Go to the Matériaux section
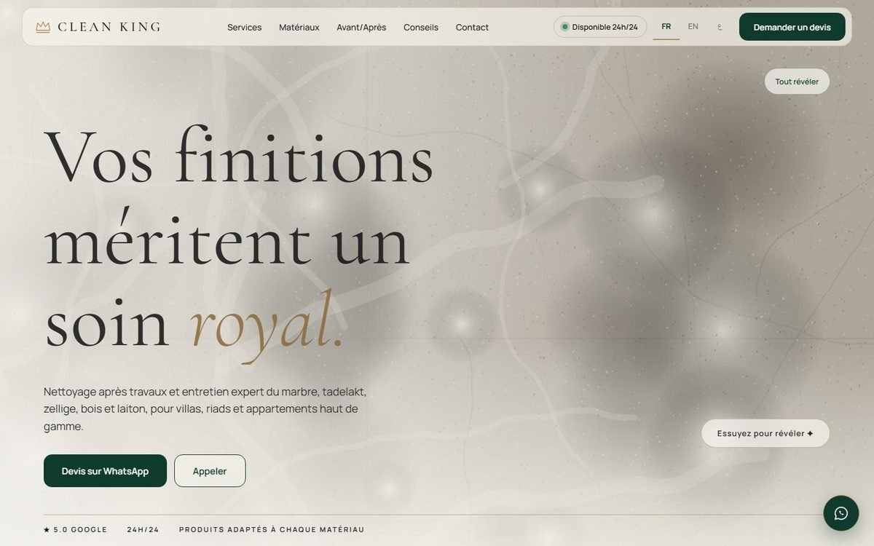This screenshot has height=546, width=874. pos(299,27)
